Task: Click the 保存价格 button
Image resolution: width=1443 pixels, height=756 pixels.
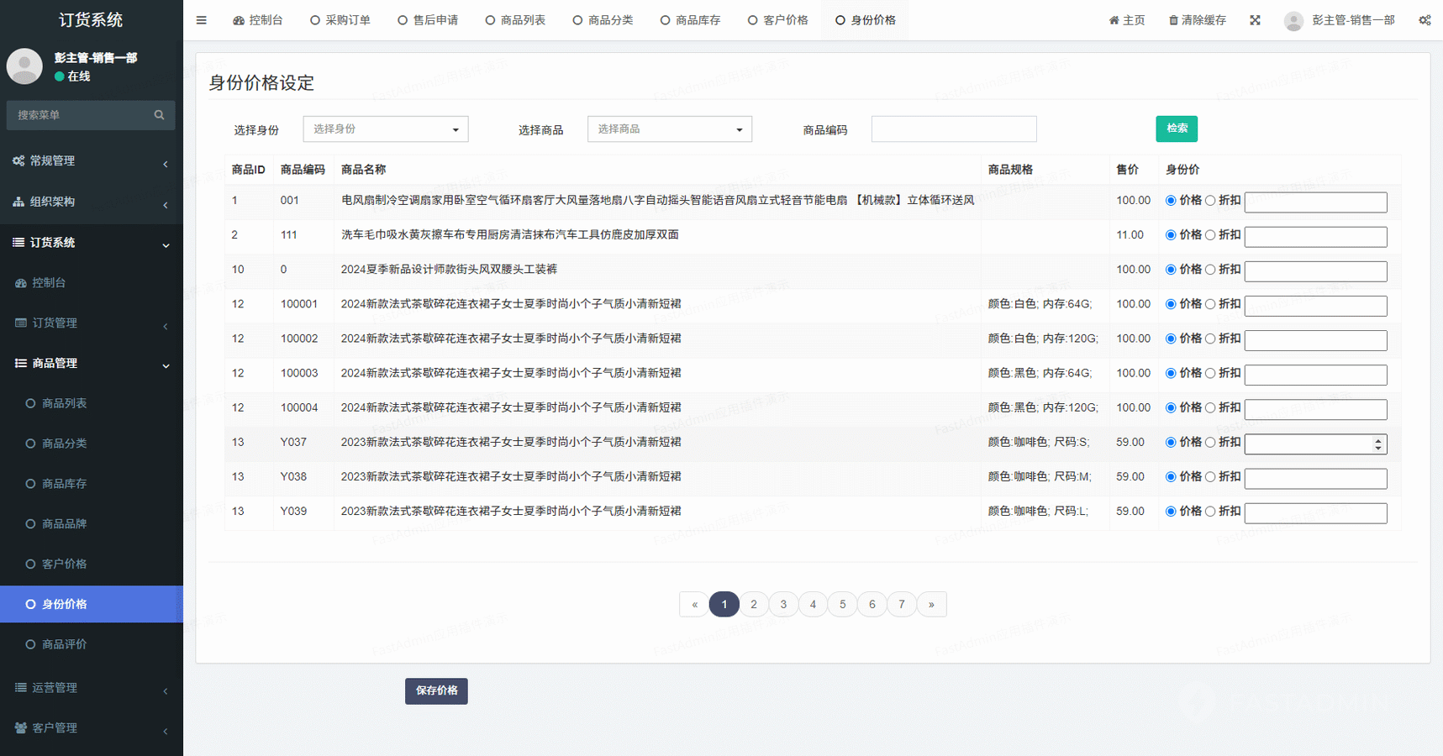Action: click(436, 690)
